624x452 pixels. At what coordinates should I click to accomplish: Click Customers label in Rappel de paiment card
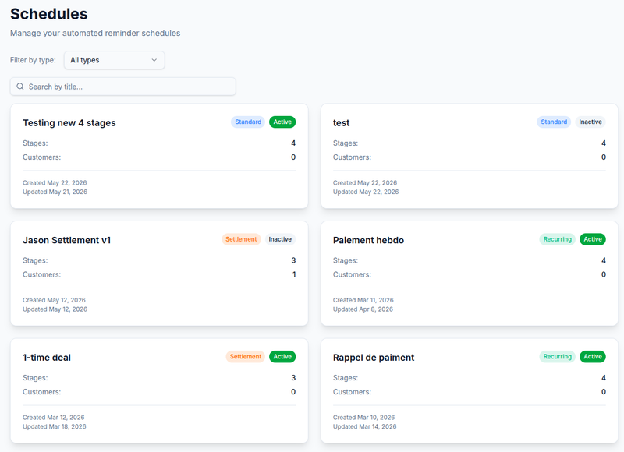click(x=352, y=392)
